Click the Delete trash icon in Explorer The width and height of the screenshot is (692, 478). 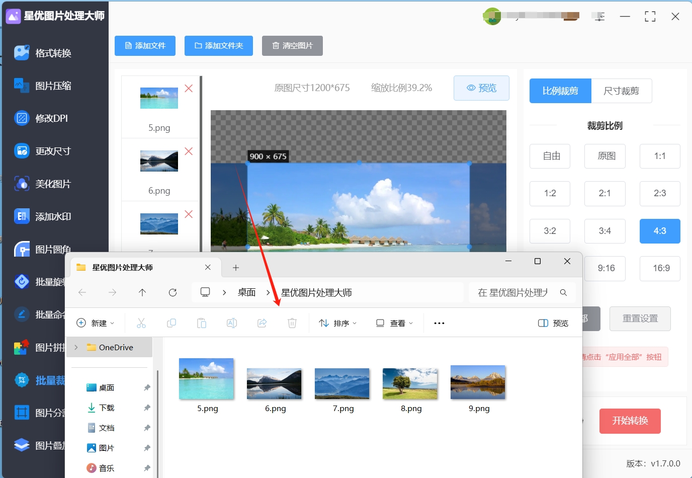[292, 323]
